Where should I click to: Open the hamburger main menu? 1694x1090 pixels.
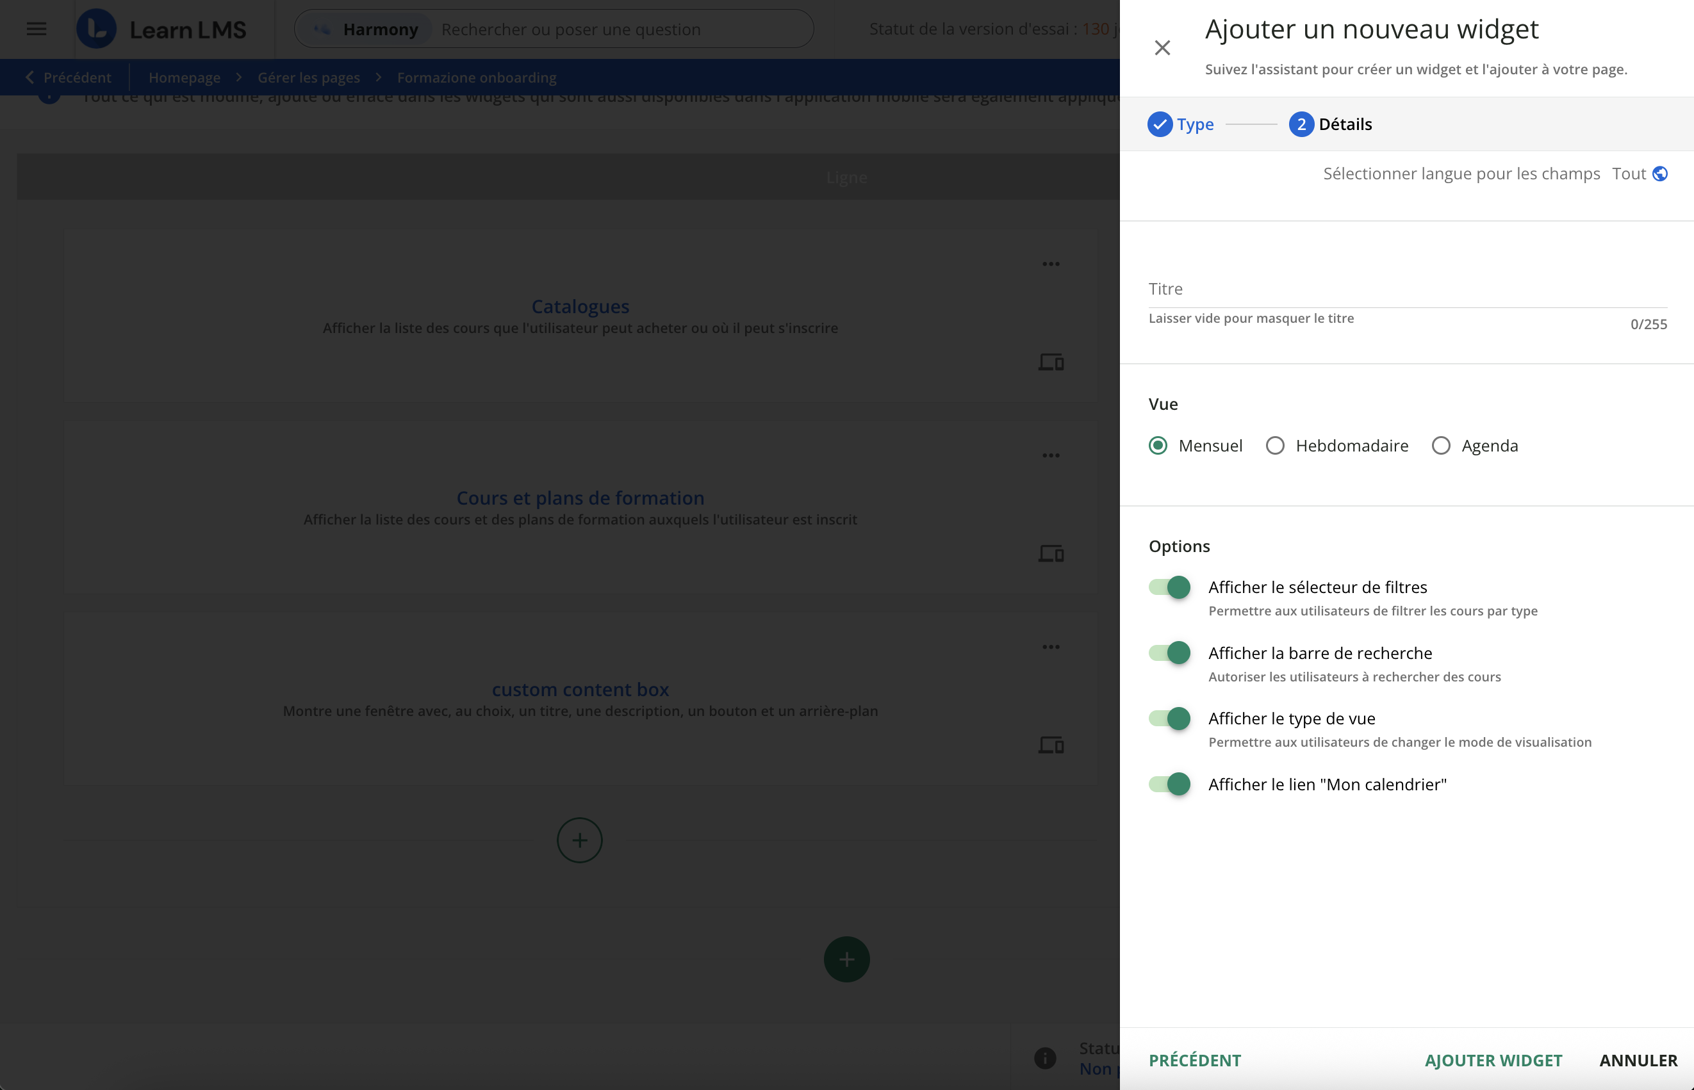tap(36, 29)
